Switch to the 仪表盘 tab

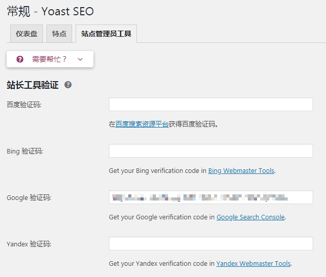(27, 34)
